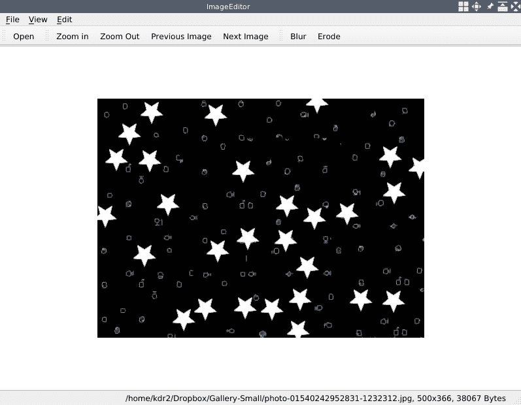521x405 pixels.
Task: Click the file path in the status bar
Action: click(316, 398)
